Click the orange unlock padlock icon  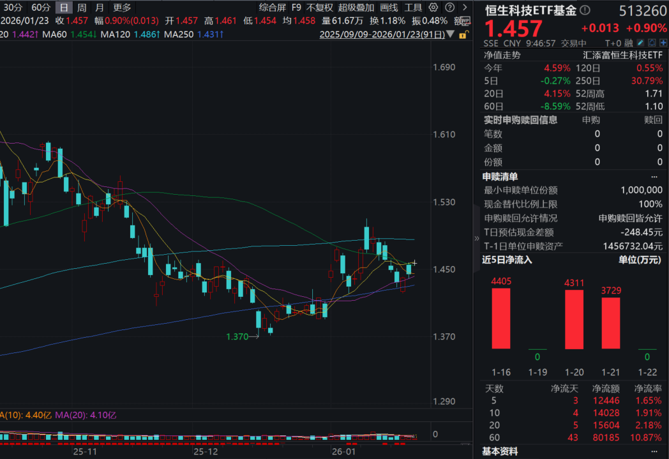[462, 34]
